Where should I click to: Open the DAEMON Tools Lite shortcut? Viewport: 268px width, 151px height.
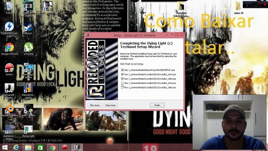(9, 29)
